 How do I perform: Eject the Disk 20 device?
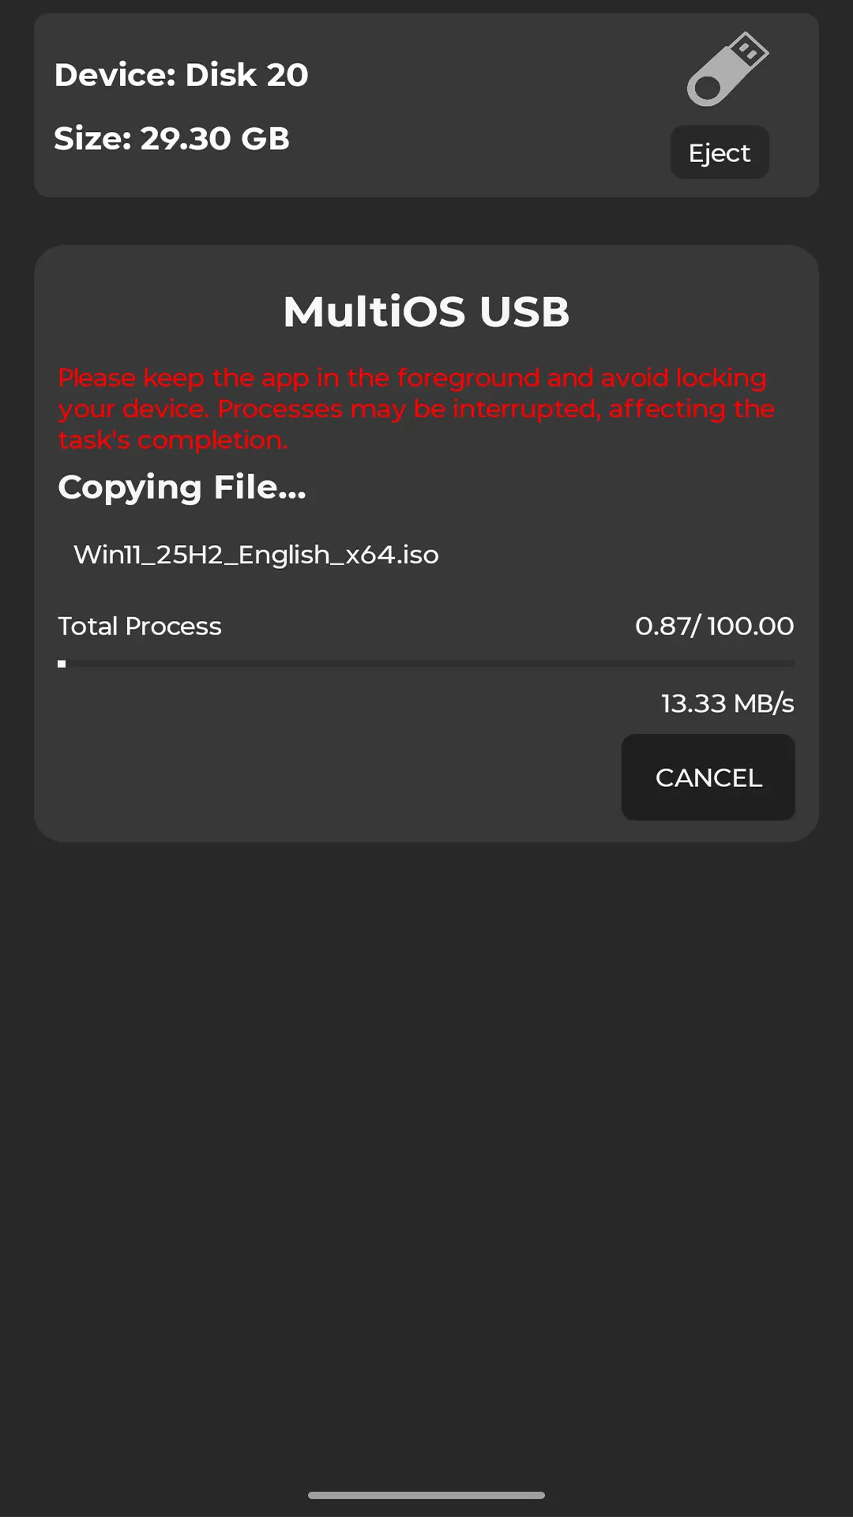point(720,152)
